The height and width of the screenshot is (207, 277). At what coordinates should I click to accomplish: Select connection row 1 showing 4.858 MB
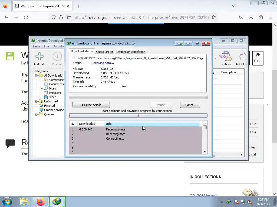pyautogui.click(x=136, y=129)
